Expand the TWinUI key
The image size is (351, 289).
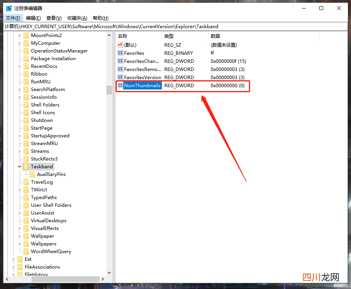[x=19, y=190]
